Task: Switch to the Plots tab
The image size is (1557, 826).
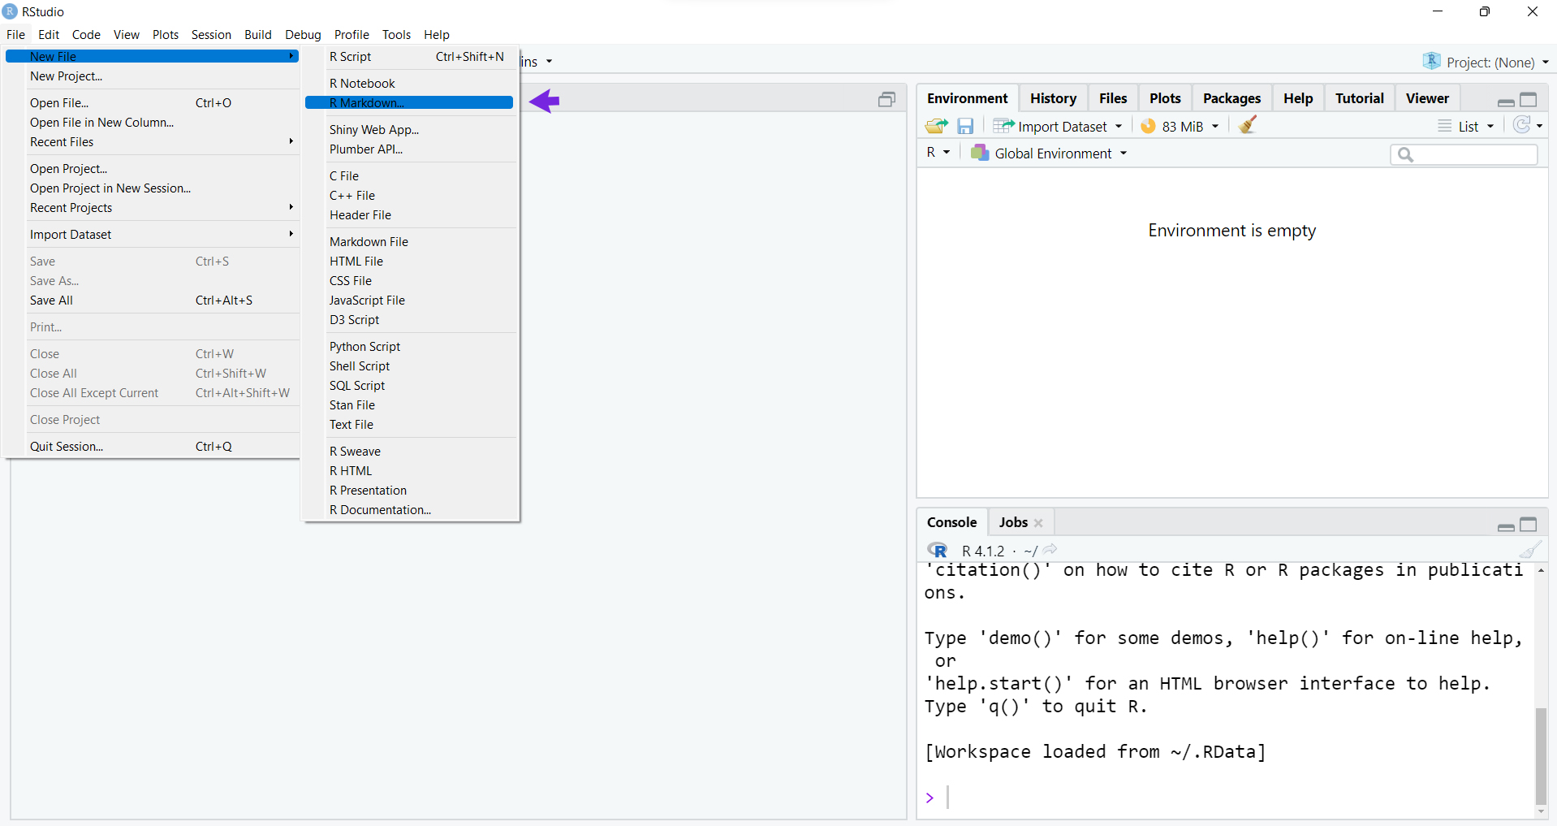Action: 1165,98
